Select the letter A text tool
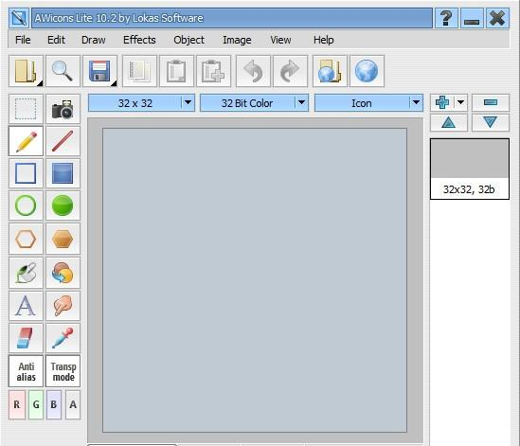The height and width of the screenshot is (446, 520). pyautogui.click(x=26, y=306)
